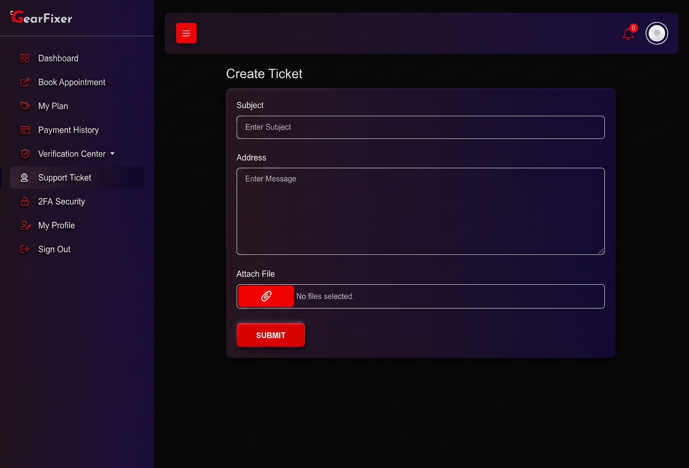
Task: Click the 'No files selected.' file field
Action: click(x=420, y=296)
